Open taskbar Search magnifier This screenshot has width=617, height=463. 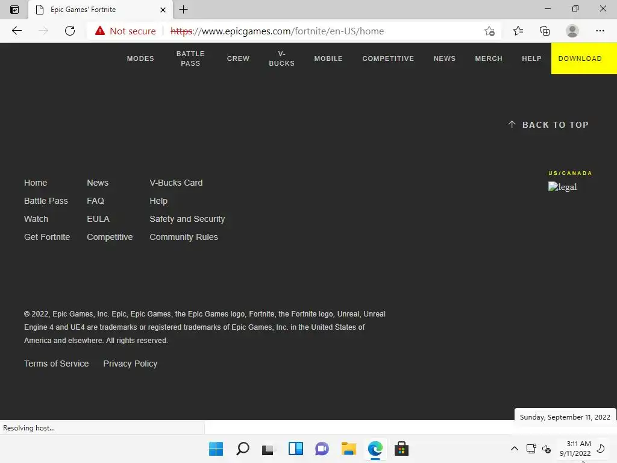coord(242,449)
